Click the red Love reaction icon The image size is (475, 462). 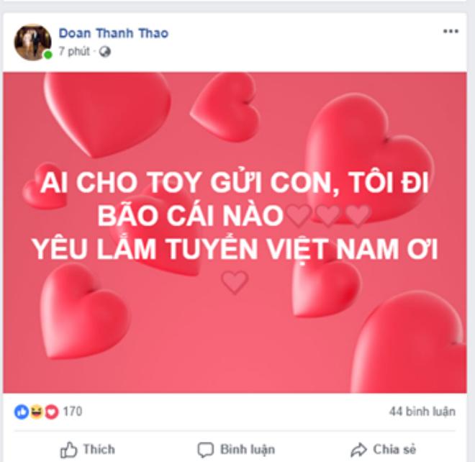52,412
